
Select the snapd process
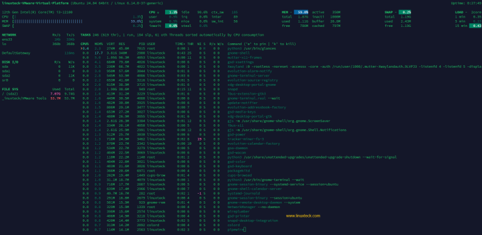coord(233,89)
